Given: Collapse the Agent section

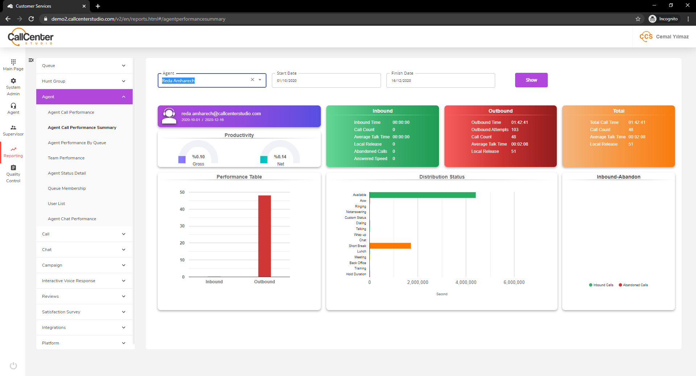Looking at the screenshot, I should click(x=84, y=97).
